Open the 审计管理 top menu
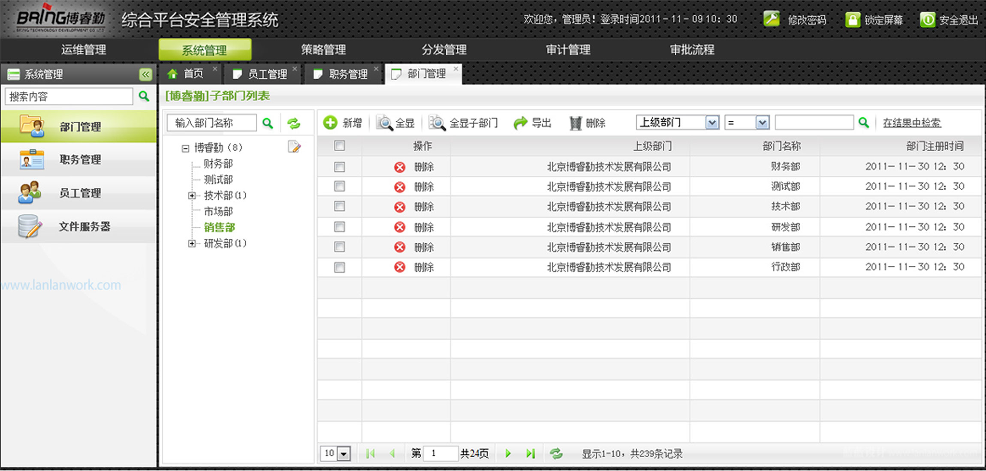The image size is (986, 471). pyautogui.click(x=568, y=50)
